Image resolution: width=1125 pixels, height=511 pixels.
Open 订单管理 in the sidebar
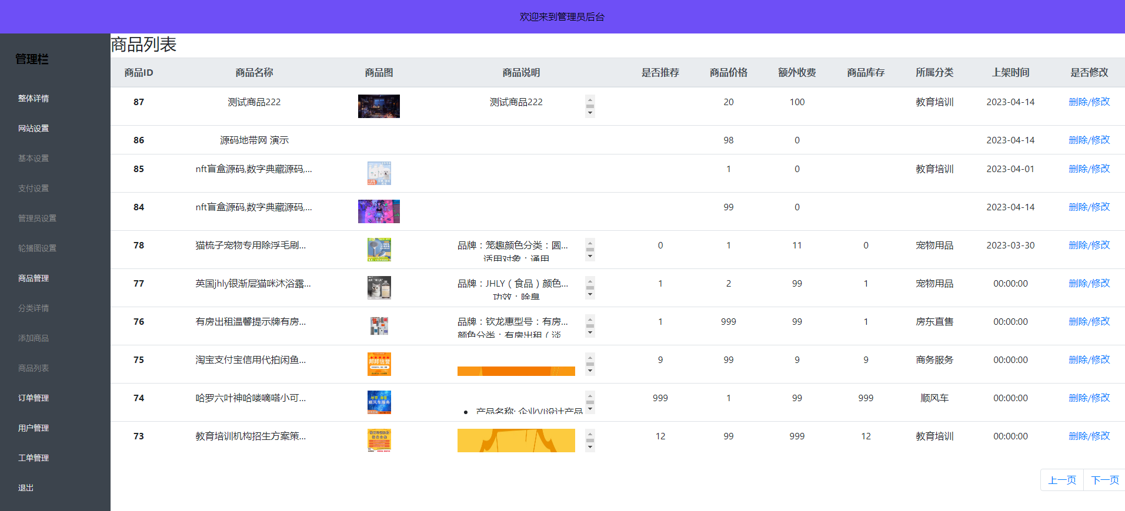(x=34, y=398)
